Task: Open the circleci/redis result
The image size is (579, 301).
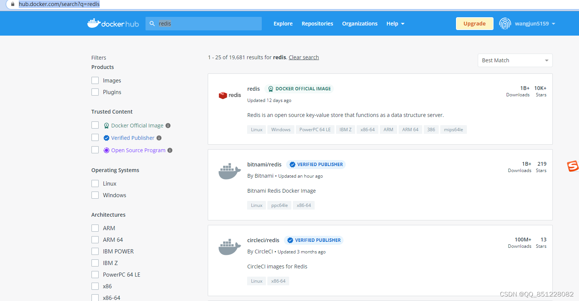Action: click(x=263, y=240)
